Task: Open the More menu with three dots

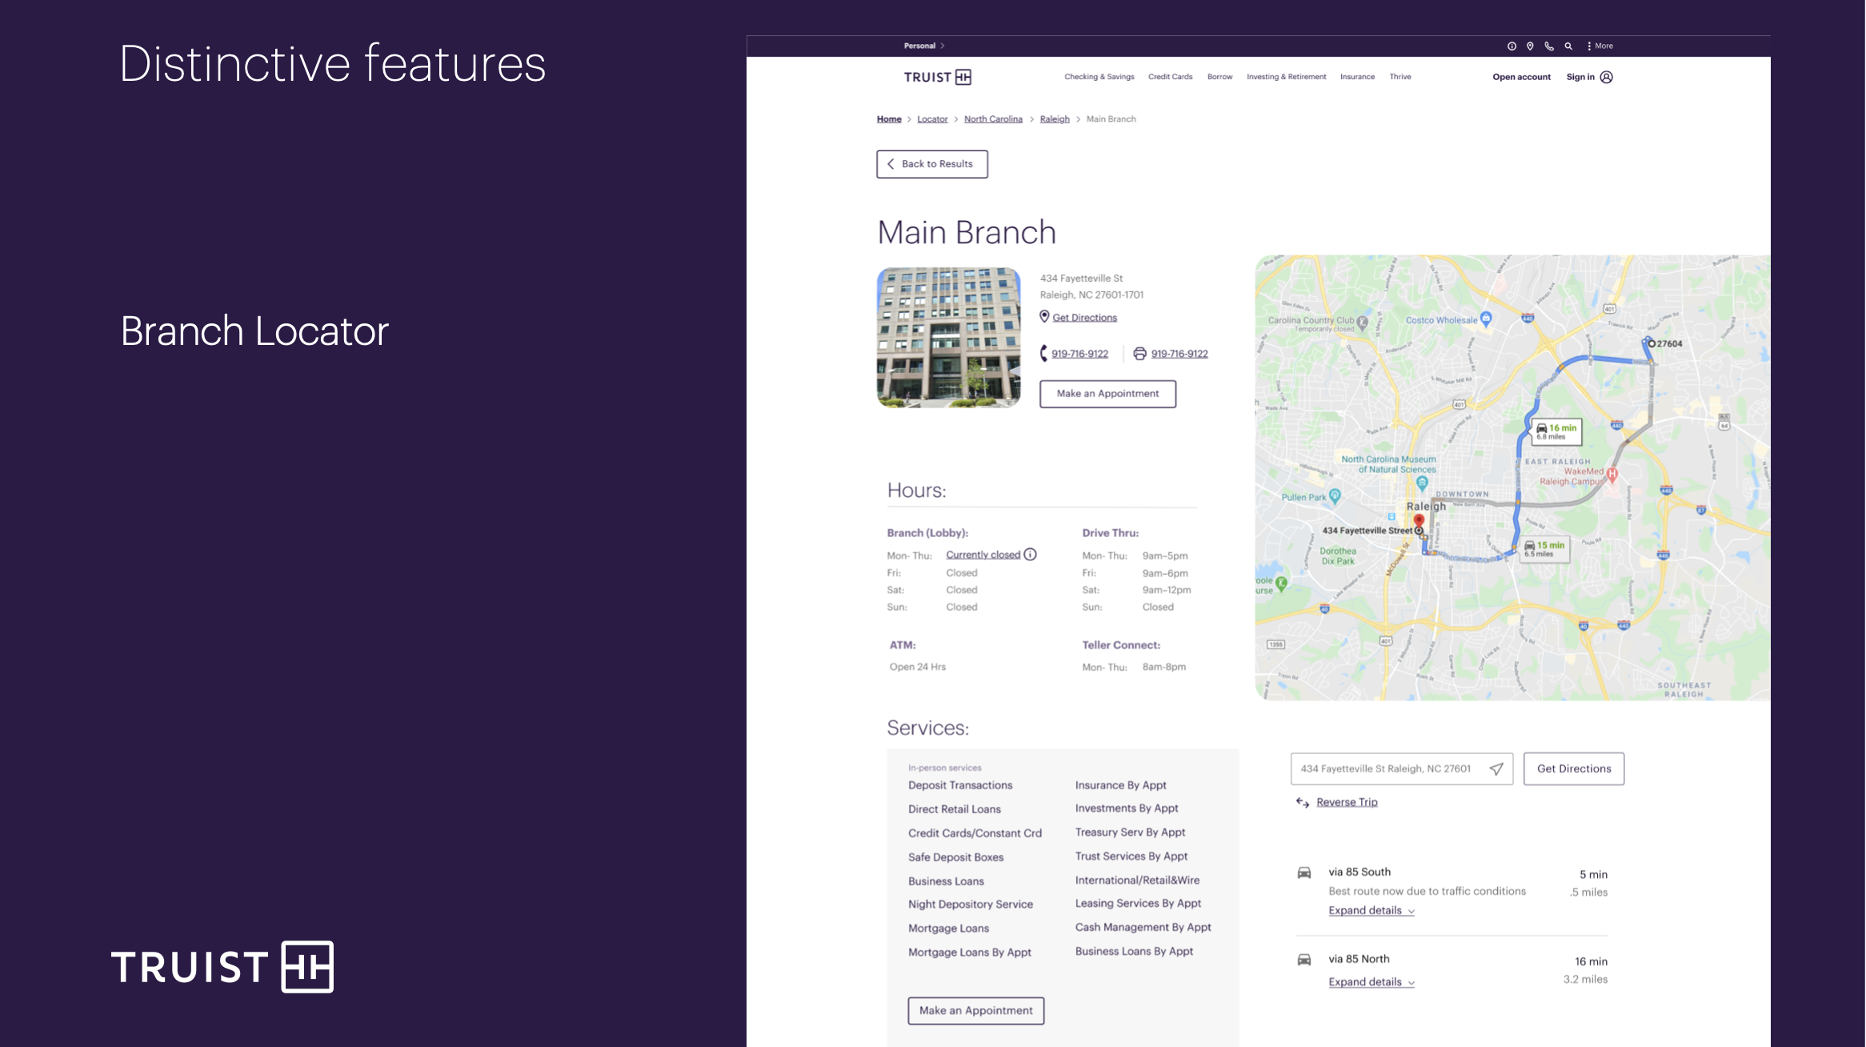Action: tap(1600, 46)
